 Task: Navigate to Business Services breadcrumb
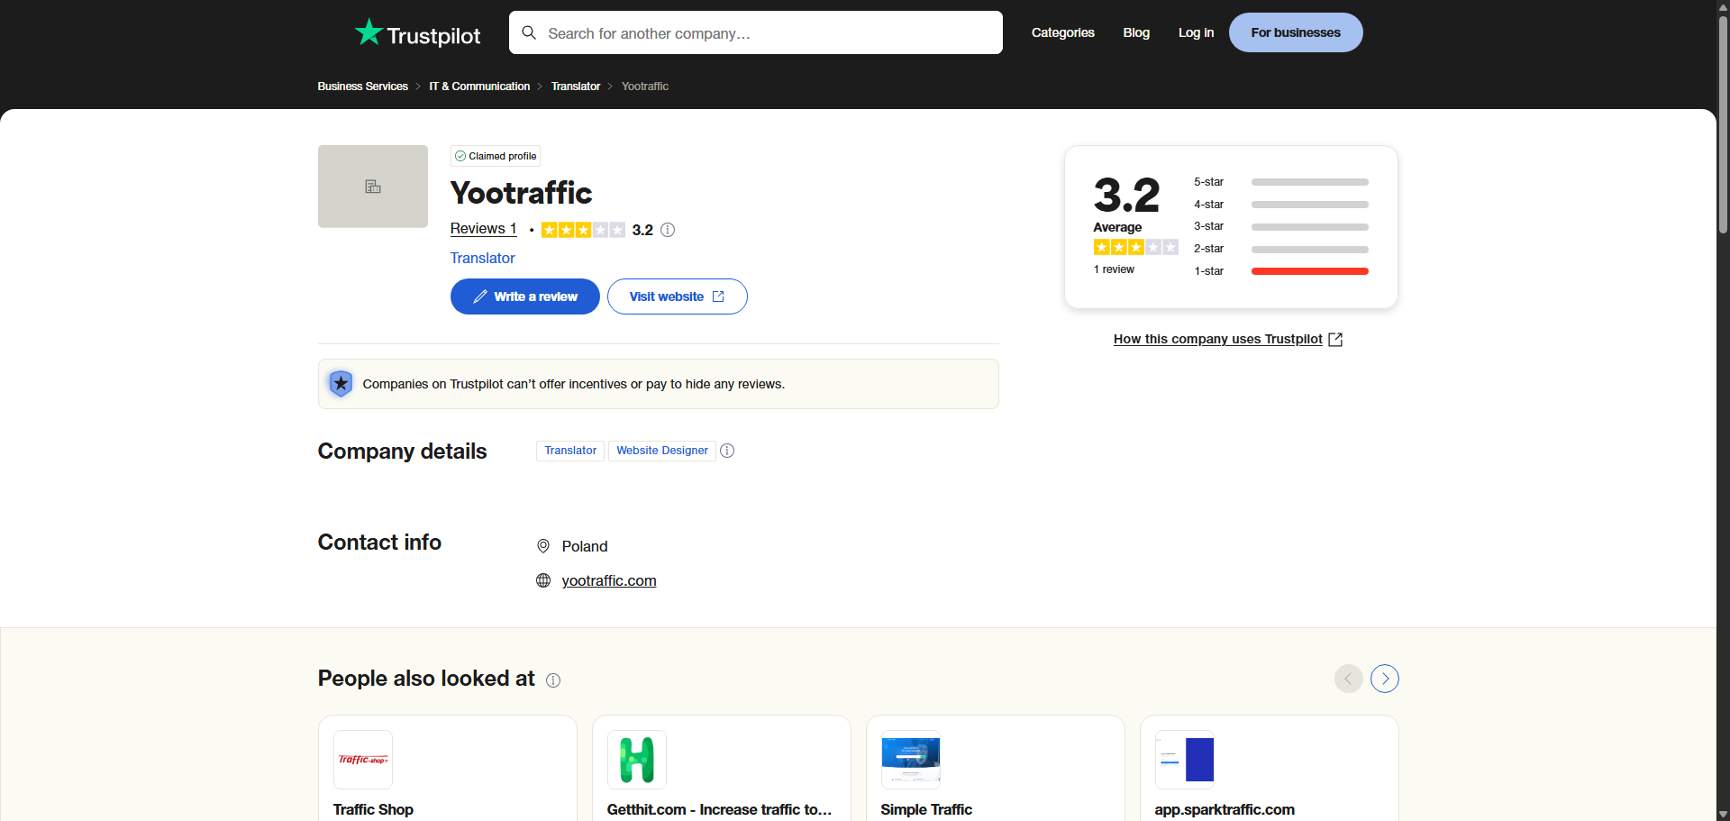pos(362,87)
